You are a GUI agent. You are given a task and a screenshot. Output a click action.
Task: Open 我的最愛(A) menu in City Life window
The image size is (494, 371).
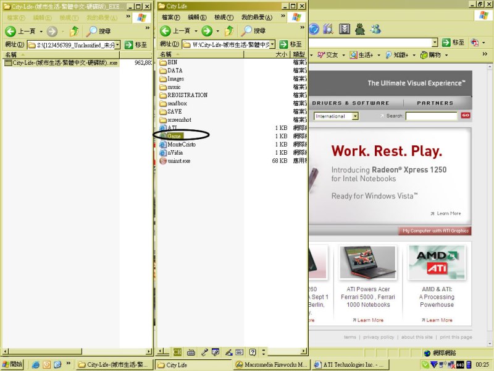point(257,17)
